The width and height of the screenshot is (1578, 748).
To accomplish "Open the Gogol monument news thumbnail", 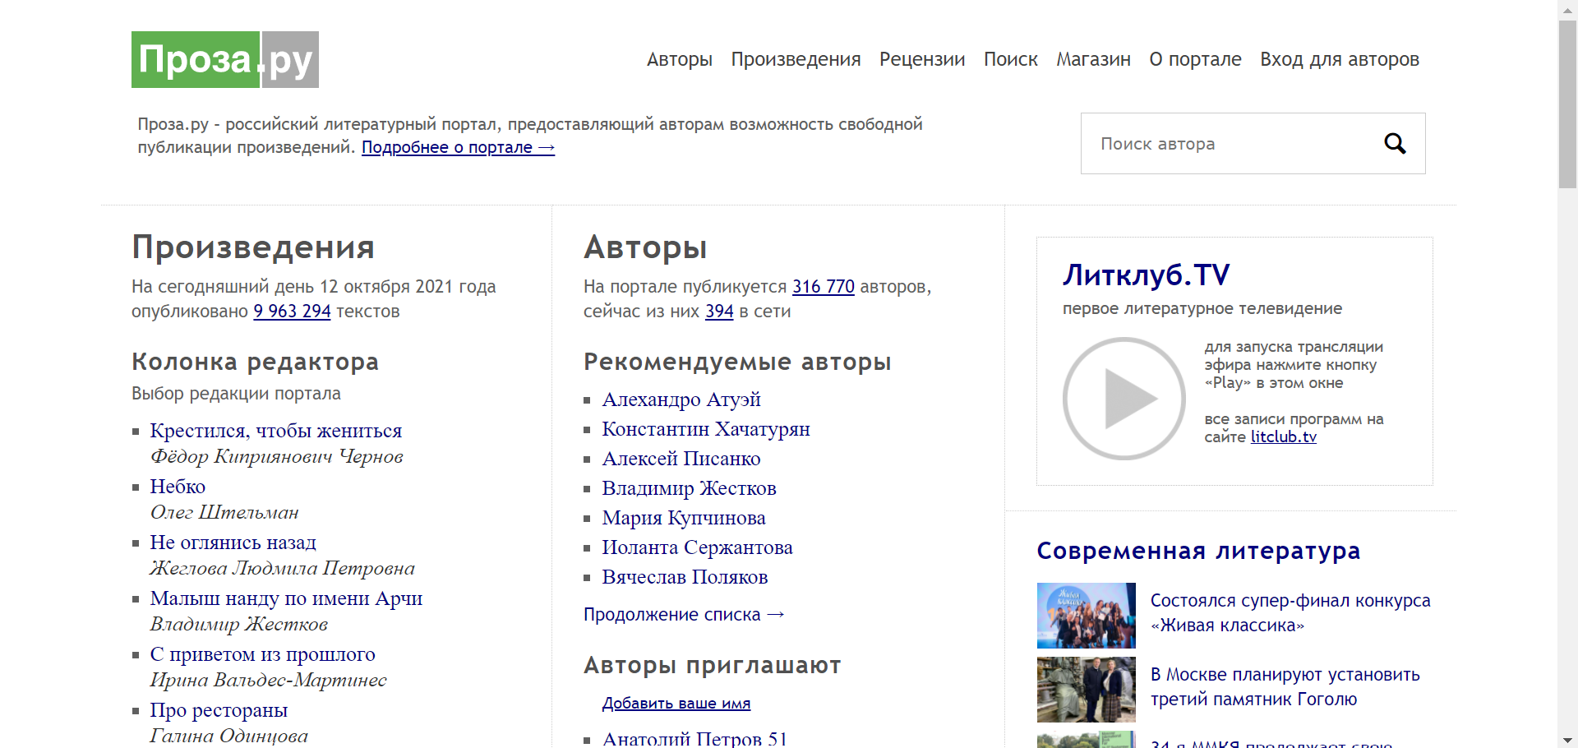I will click(x=1086, y=690).
